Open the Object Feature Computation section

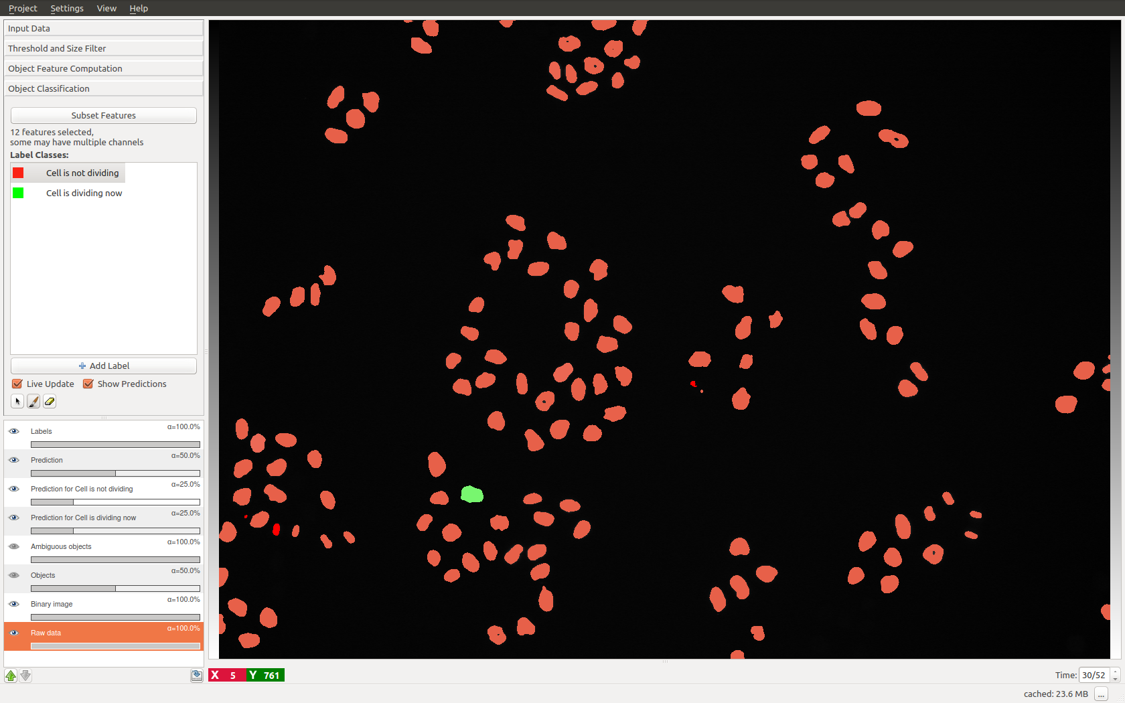(104, 68)
